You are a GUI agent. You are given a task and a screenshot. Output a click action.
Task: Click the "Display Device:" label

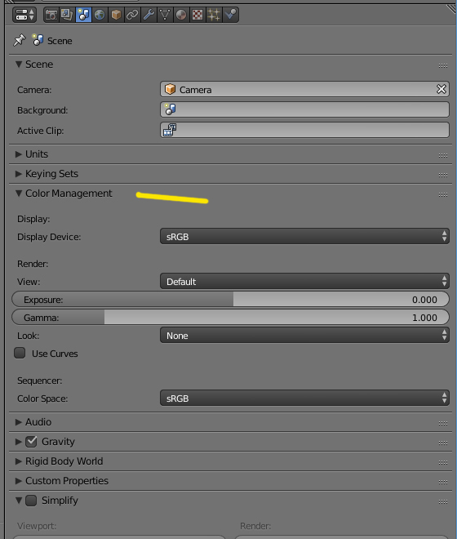click(49, 237)
